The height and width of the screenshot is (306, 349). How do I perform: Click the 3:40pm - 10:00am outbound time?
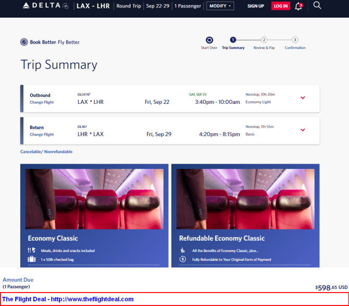pos(217,102)
